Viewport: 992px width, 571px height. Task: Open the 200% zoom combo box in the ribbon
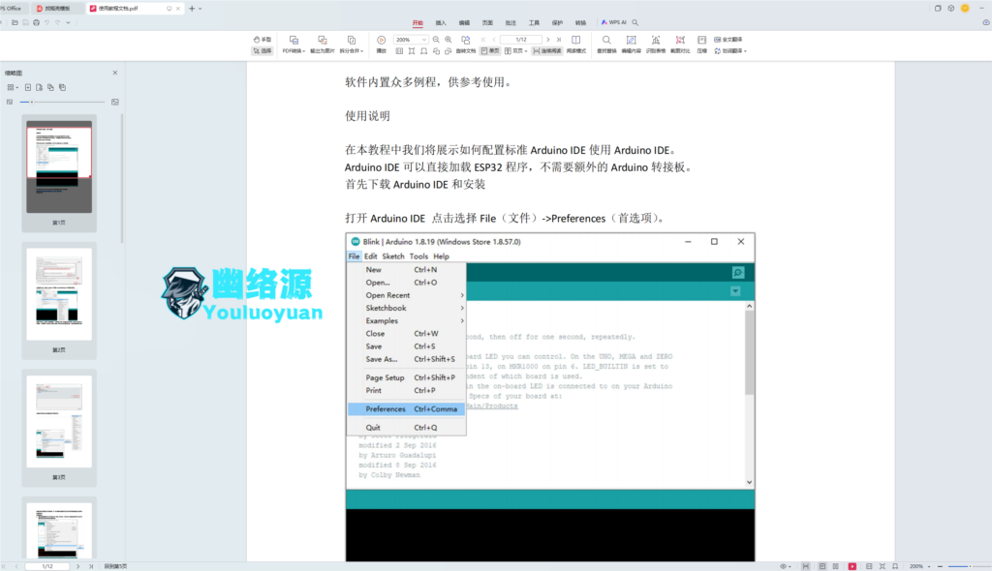tap(411, 40)
